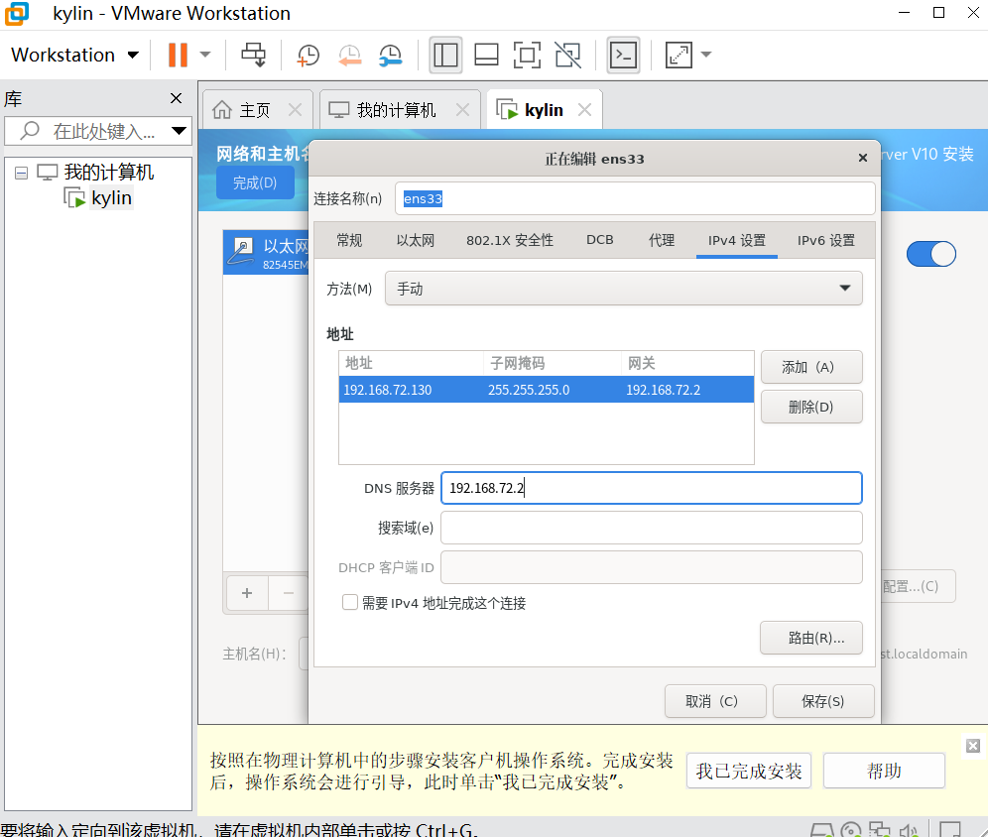Select the 以太网 device in network list
The height and width of the screenshot is (837, 988).
[x=266, y=253]
